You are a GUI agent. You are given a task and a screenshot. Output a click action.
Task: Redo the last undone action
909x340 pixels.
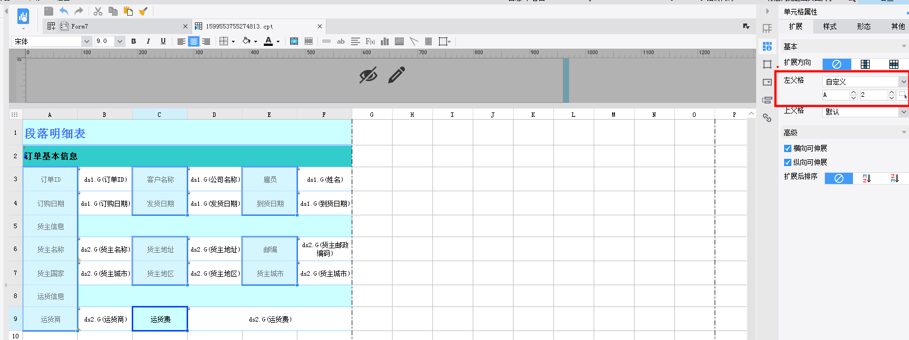click(79, 11)
